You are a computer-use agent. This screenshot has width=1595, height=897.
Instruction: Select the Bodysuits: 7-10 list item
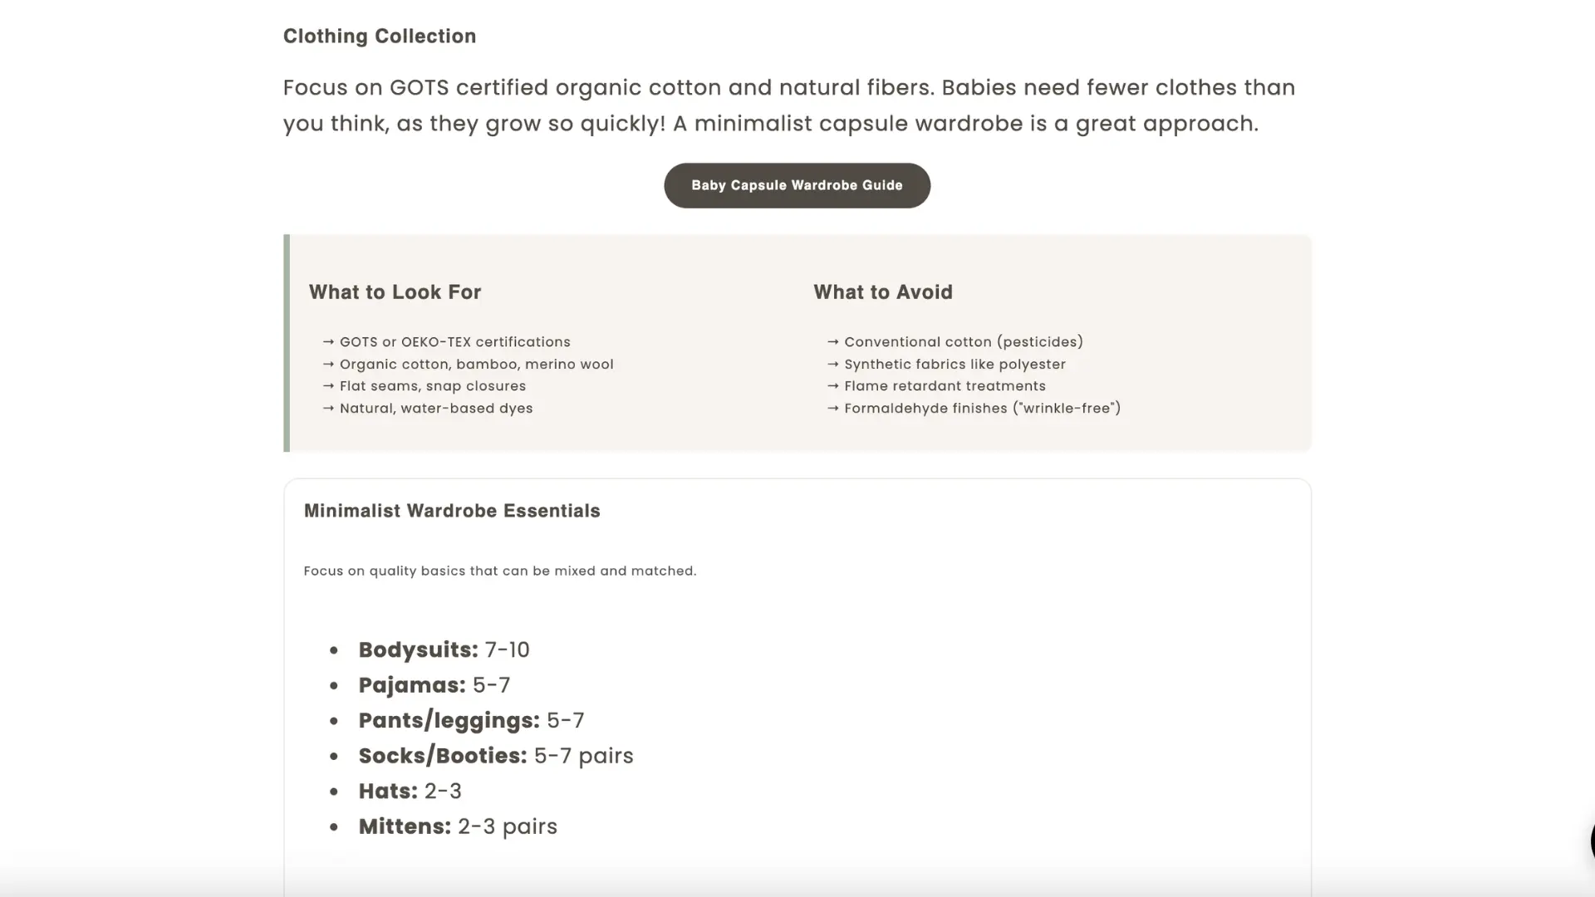click(444, 650)
